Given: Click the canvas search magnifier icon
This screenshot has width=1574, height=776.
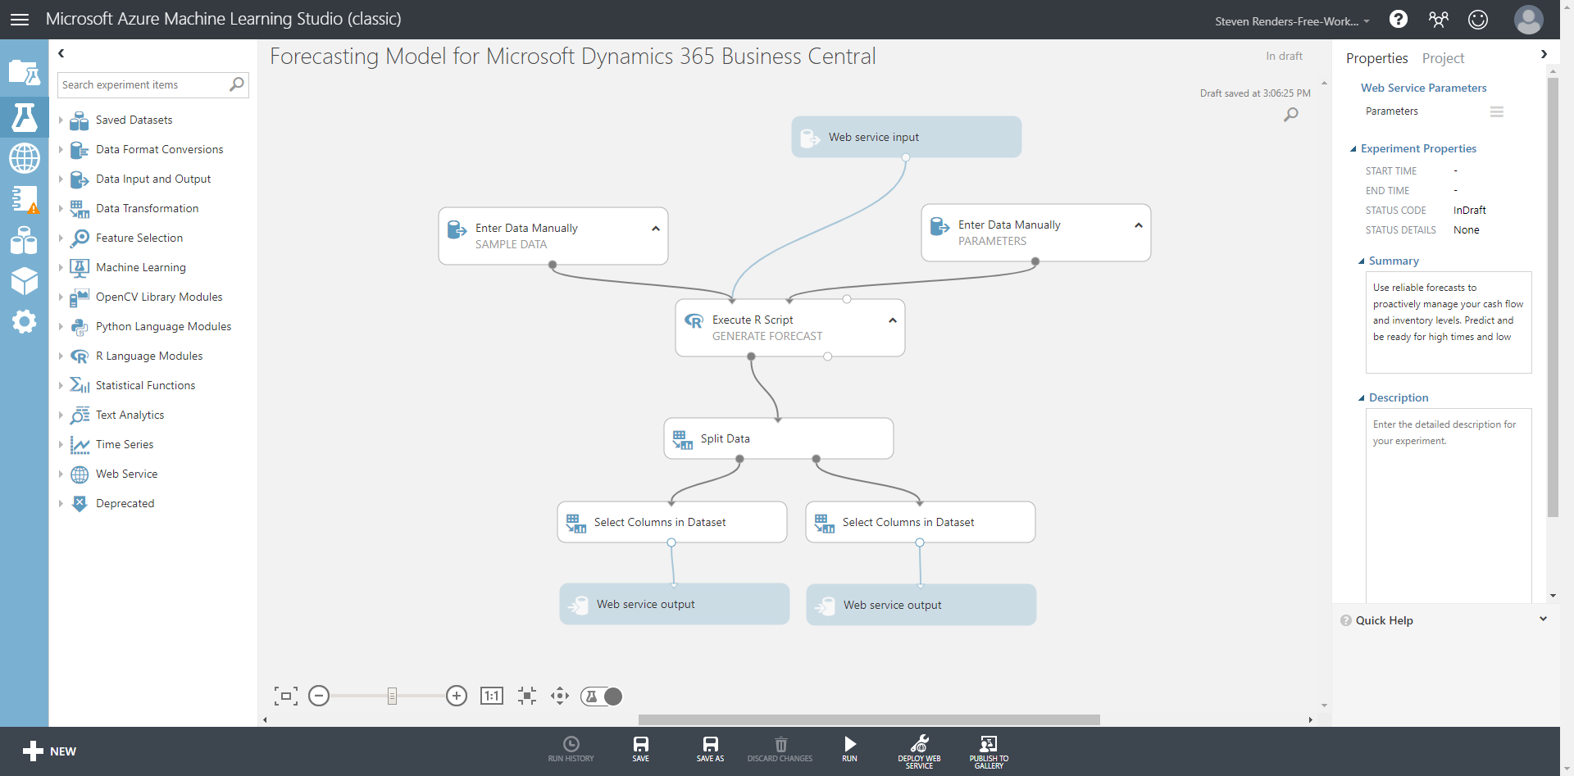Looking at the screenshot, I should tap(1290, 115).
